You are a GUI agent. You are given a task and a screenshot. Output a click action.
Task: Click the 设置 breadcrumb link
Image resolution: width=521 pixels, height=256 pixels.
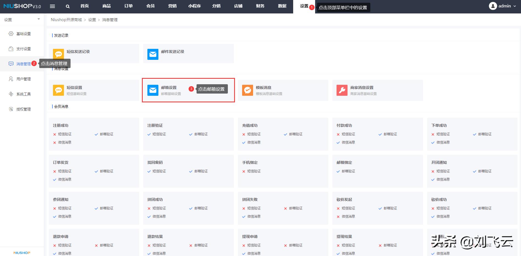(x=92, y=19)
